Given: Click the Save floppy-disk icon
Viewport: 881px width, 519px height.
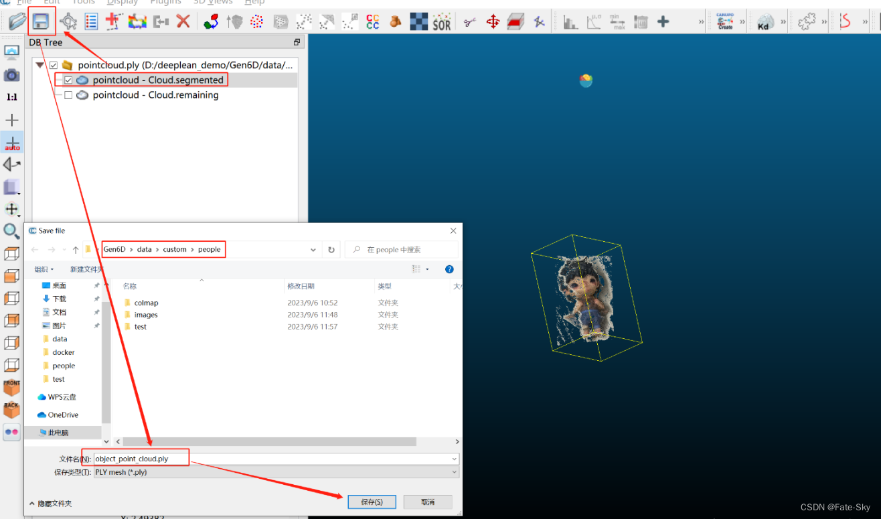Looking at the screenshot, I should (42, 22).
